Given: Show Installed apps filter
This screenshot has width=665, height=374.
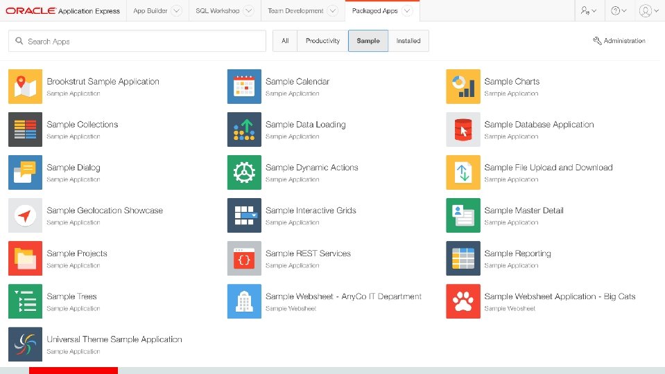Looking at the screenshot, I should 408,41.
